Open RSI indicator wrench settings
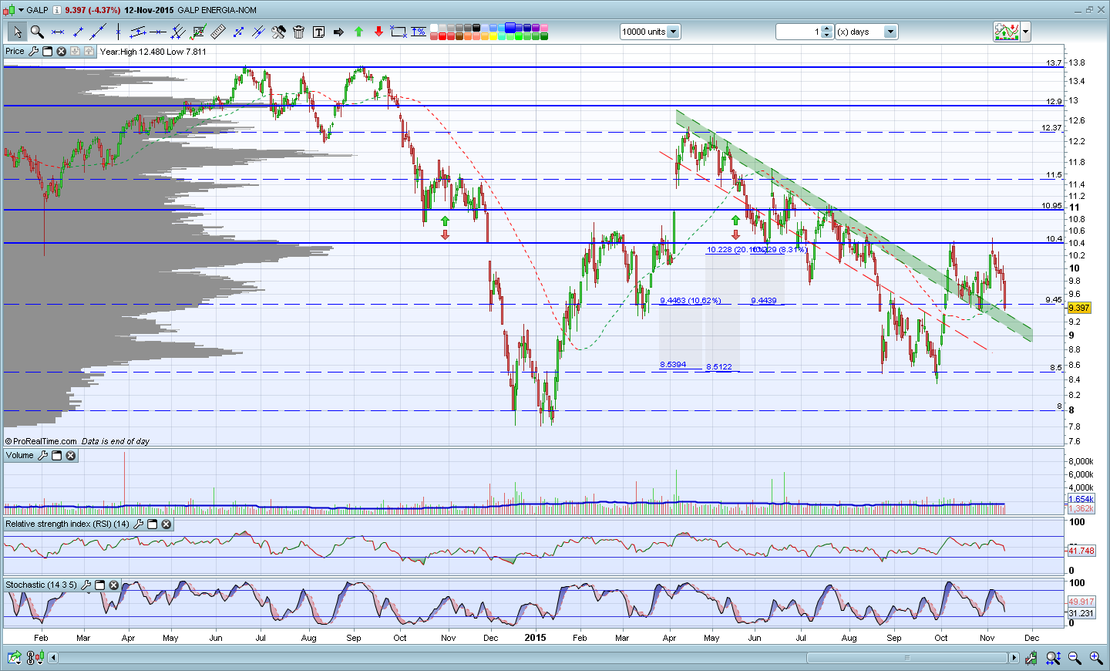The width and height of the screenshot is (1110, 671). coord(139,524)
